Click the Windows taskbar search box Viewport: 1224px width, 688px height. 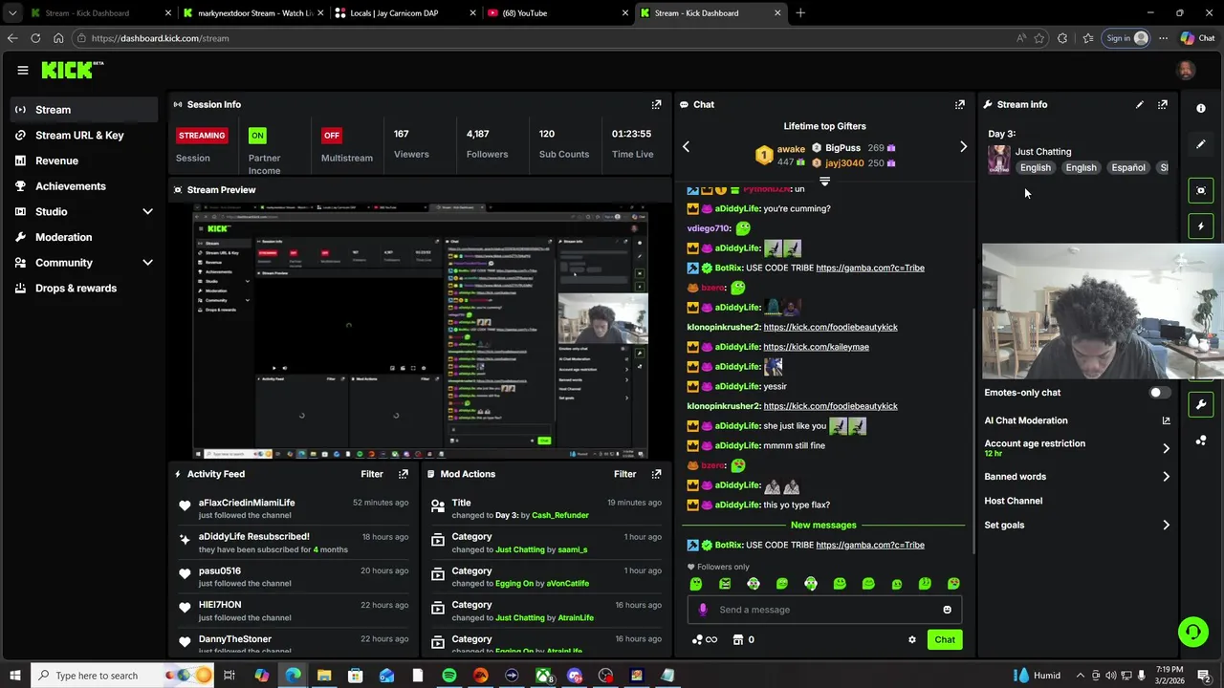coord(121,676)
